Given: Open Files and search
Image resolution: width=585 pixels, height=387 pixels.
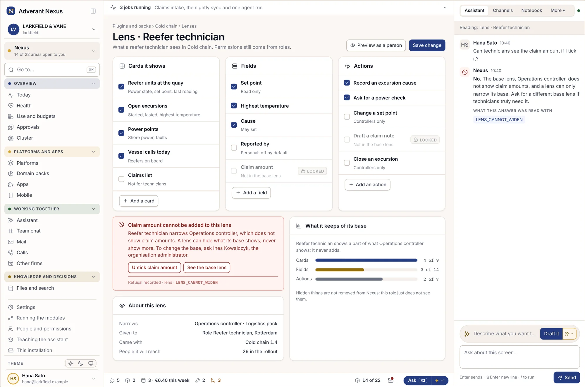Looking at the screenshot, I should coord(35,288).
